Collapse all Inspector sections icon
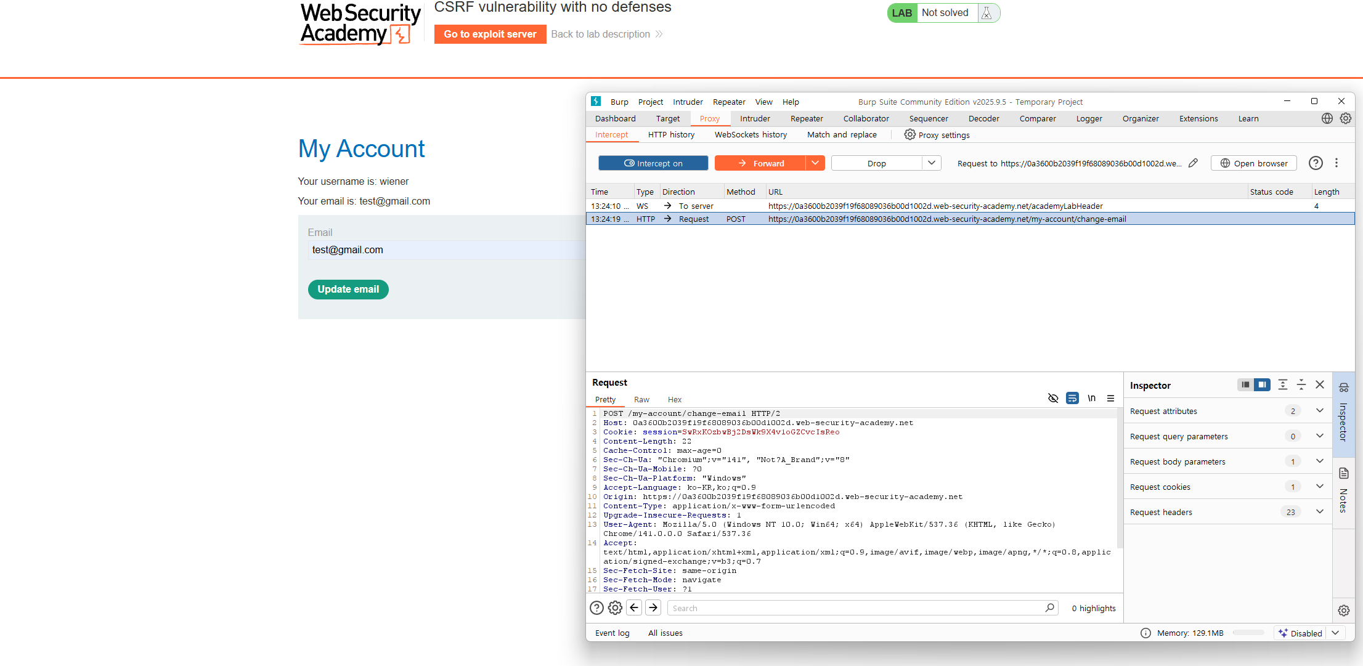Image resolution: width=1363 pixels, height=666 pixels. (x=1301, y=385)
